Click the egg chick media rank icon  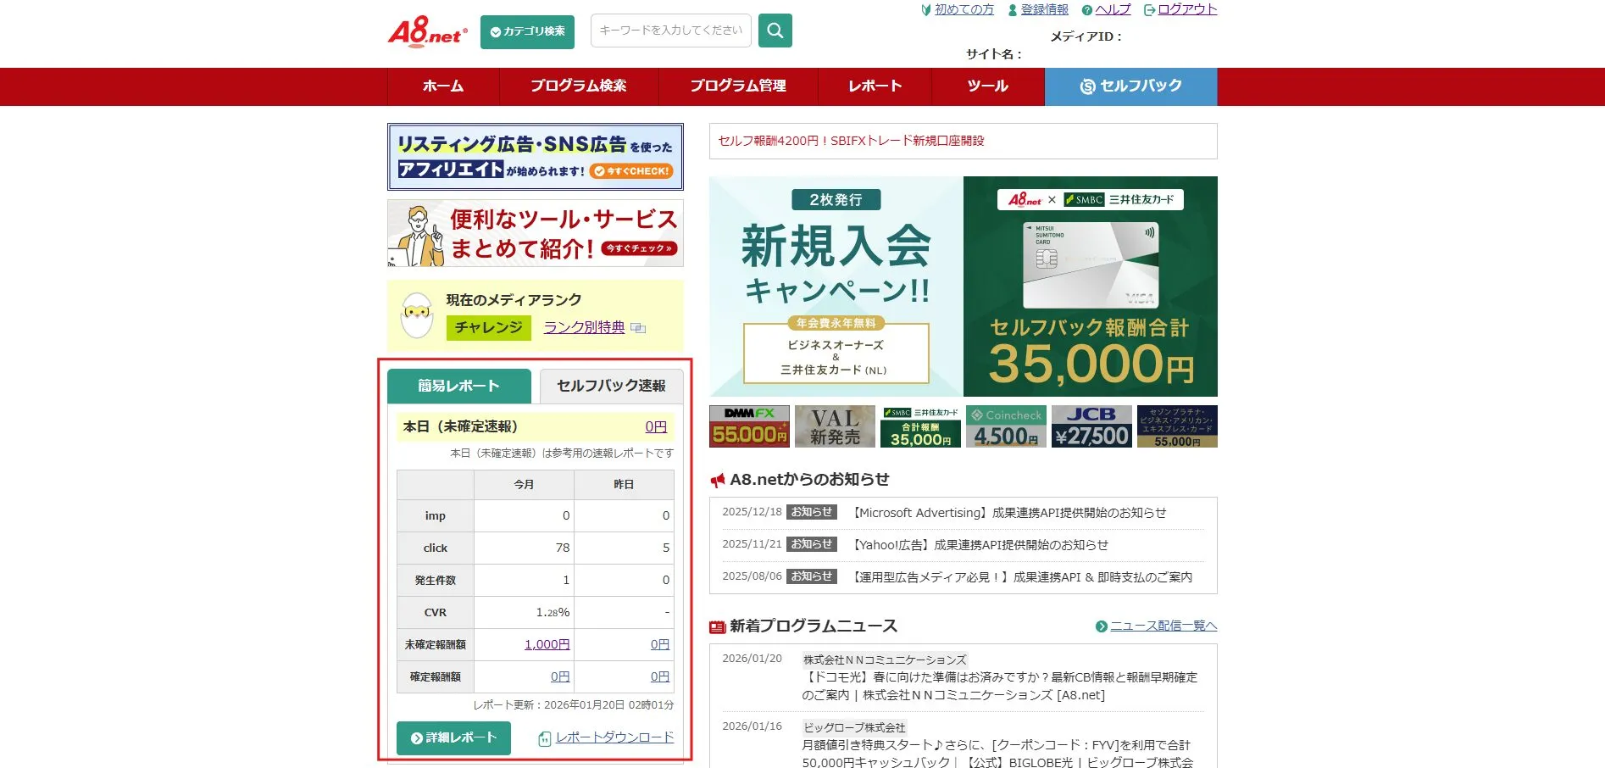417,315
